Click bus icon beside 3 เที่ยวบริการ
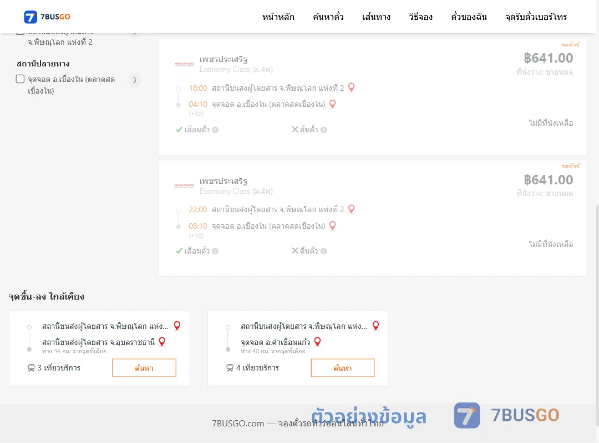 pyautogui.click(x=31, y=368)
